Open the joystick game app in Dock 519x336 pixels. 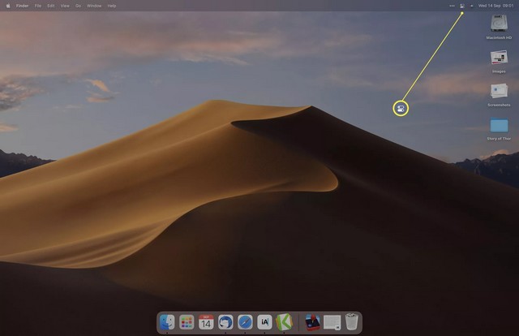(x=312, y=322)
